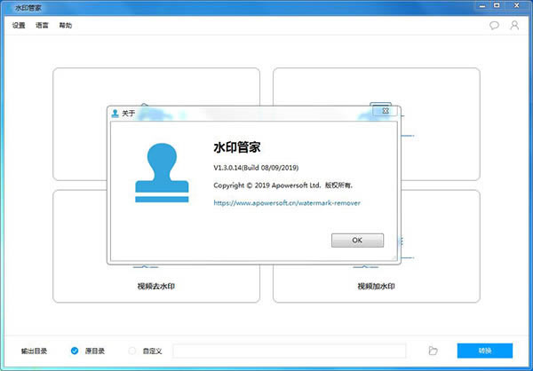
Task: Click the 水印管家 heading in About dialog
Action: point(237,147)
